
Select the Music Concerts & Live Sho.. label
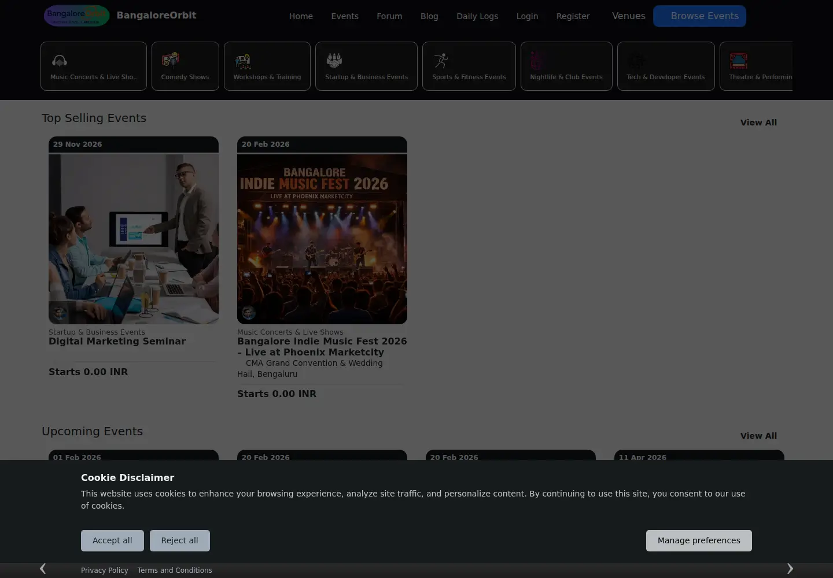(94, 77)
